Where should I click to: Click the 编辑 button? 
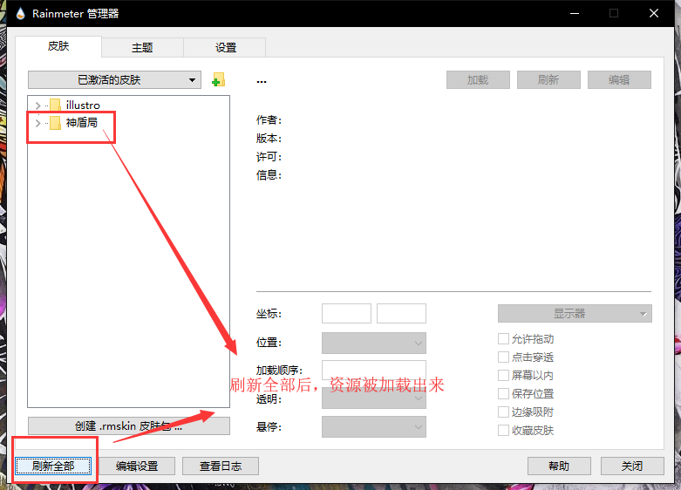click(x=619, y=80)
